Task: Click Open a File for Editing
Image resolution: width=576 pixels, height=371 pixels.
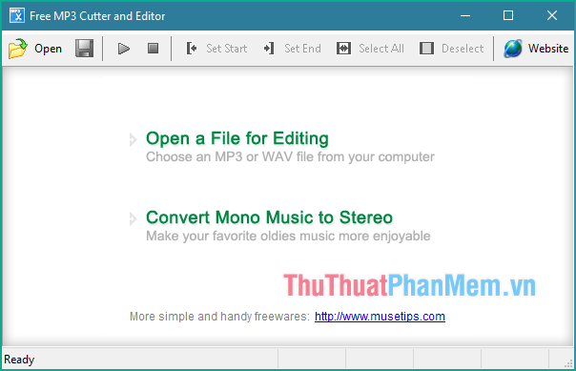Action: point(237,138)
